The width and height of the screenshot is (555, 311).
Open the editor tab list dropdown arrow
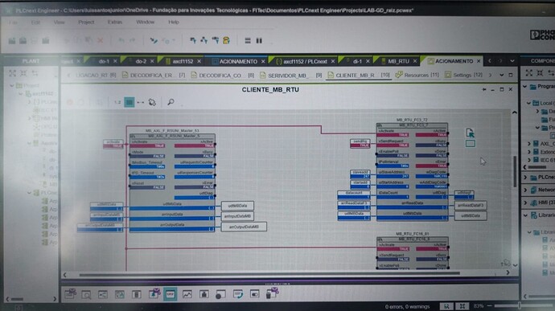tap(512, 61)
